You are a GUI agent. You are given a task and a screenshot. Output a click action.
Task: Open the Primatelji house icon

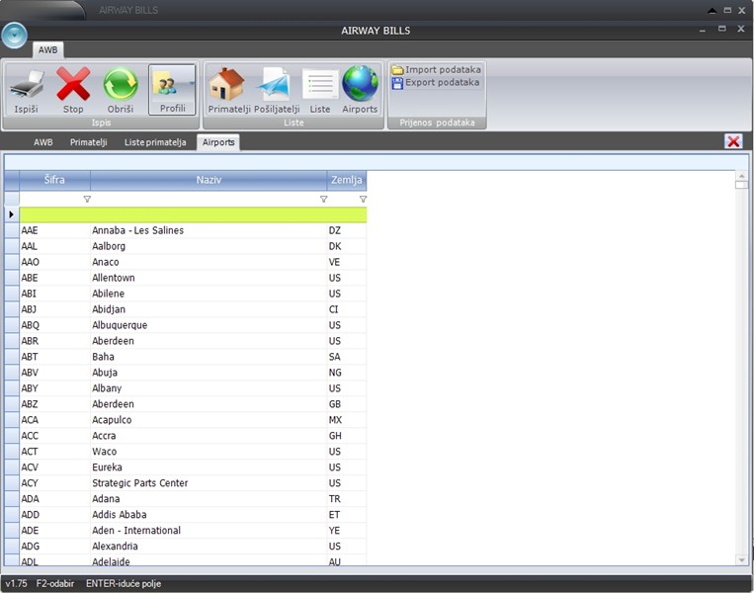pyautogui.click(x=226, y=84)
